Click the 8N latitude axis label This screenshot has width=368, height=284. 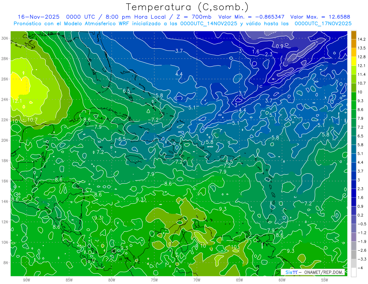6,263
